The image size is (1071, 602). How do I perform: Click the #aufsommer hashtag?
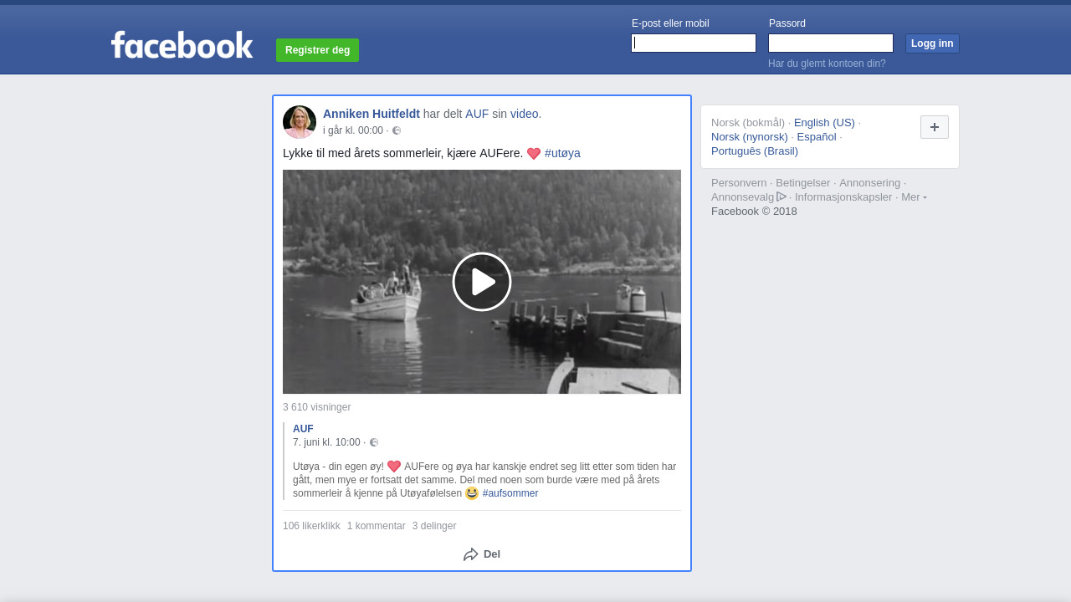(x=510, y=493)
